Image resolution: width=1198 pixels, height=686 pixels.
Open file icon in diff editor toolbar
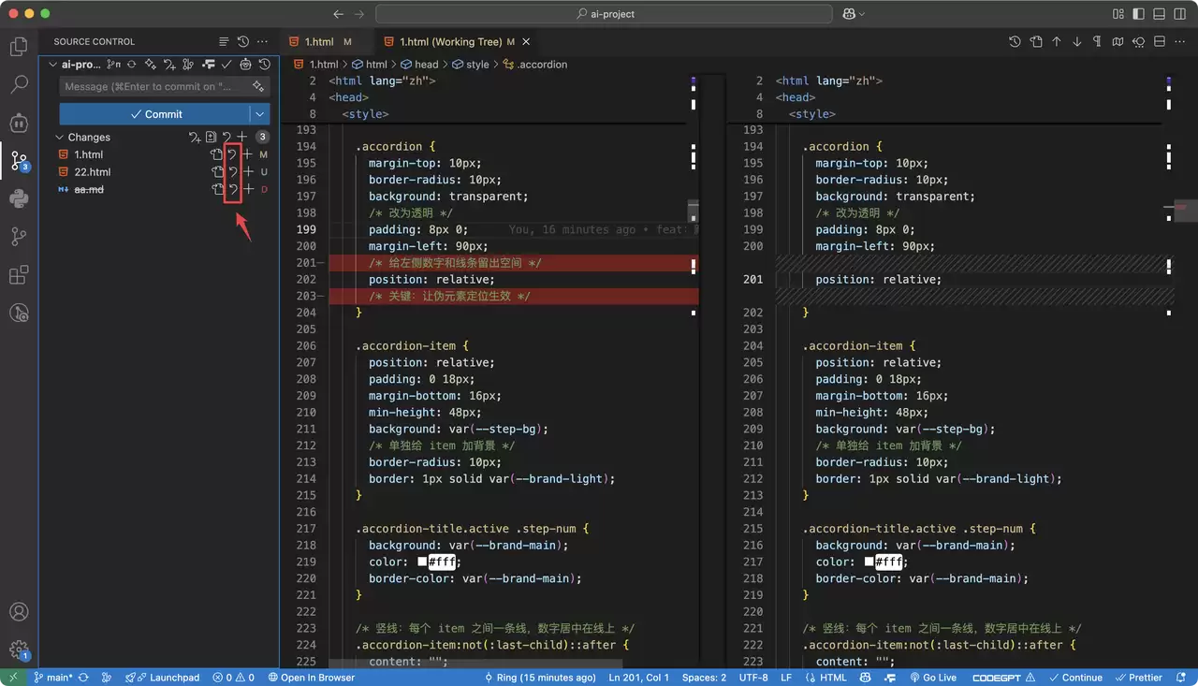point(1036,41)
